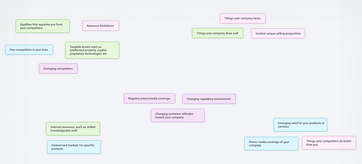
Task: Click the 'Emerging competitors' purple card
Action: tap(58, 68)
